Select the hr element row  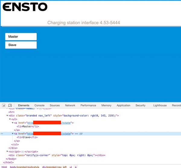(11, 112)
